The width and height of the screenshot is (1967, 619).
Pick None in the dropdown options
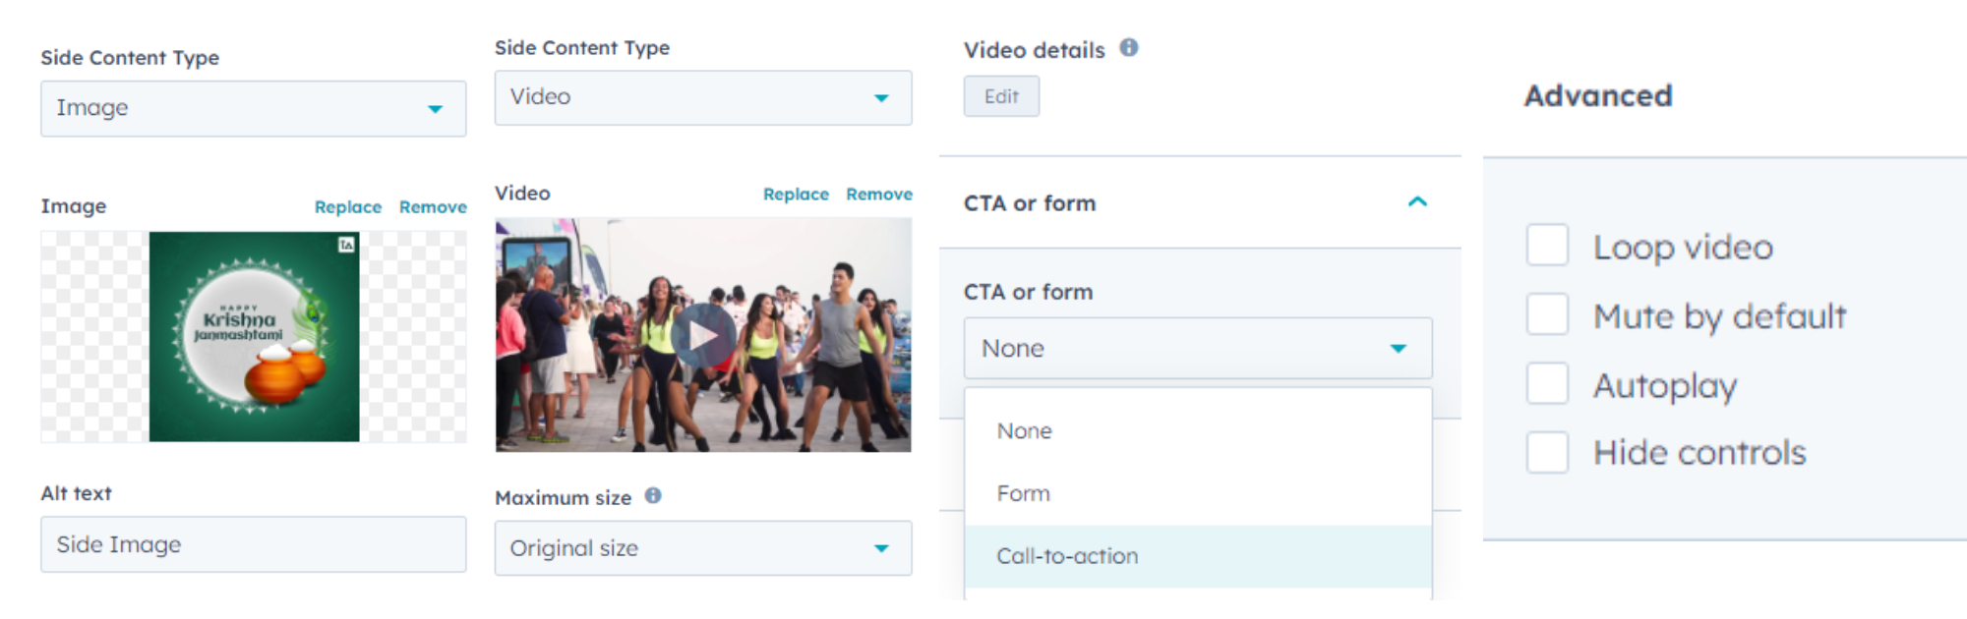1025,431
